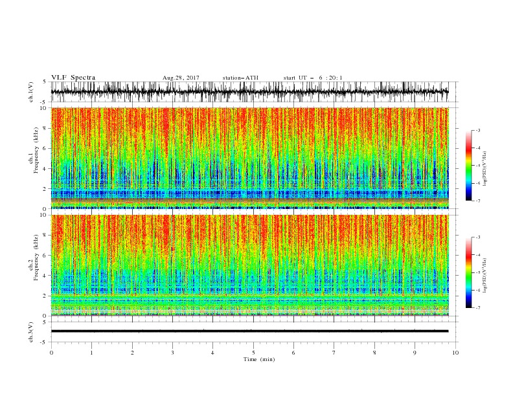Click the time axis tick '10'
This screenshot has height=396, width=513.
pos(455,353)
